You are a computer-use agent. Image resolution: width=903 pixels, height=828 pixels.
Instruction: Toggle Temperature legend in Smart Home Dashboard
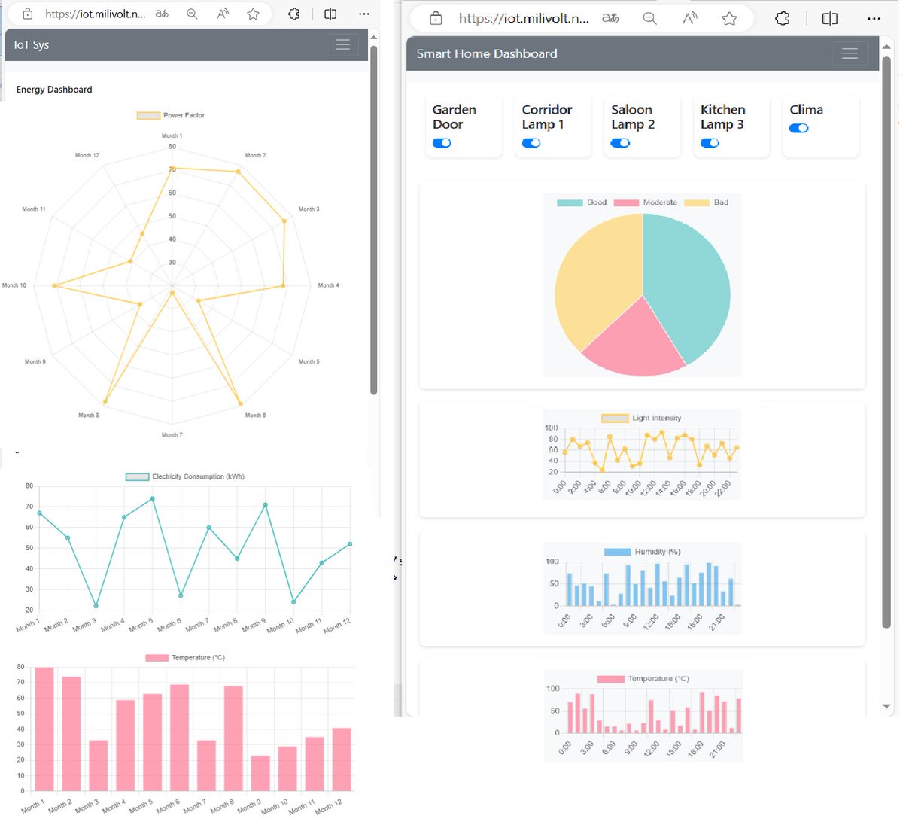click(x=643, y=679)
